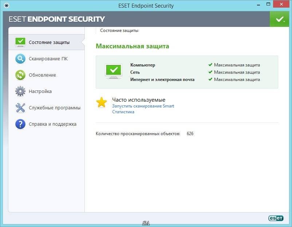Click Запустить сканирование Smart link

coord(143,106)
